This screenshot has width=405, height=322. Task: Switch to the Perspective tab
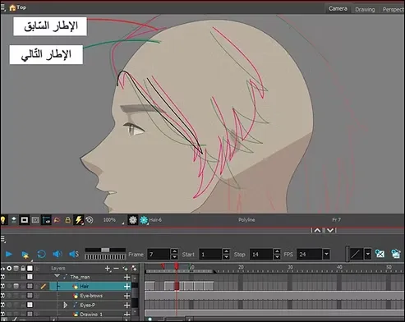pyautogui.click(x=393, y=9)
